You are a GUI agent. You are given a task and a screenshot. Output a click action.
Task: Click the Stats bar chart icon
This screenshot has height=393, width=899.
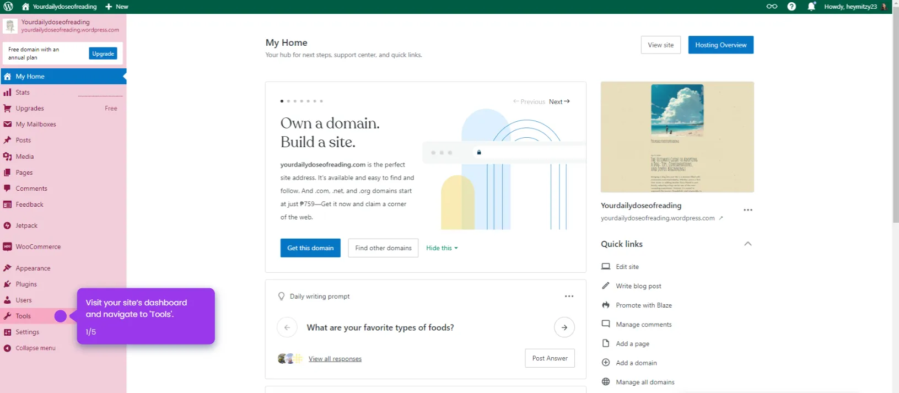click(7, 93)
